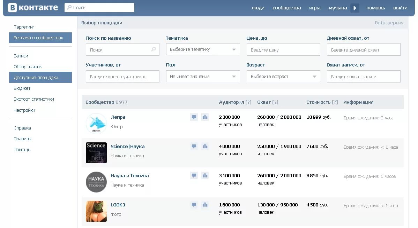
Task: Open the statistics chart icon for Лепра
Action: 205,117
